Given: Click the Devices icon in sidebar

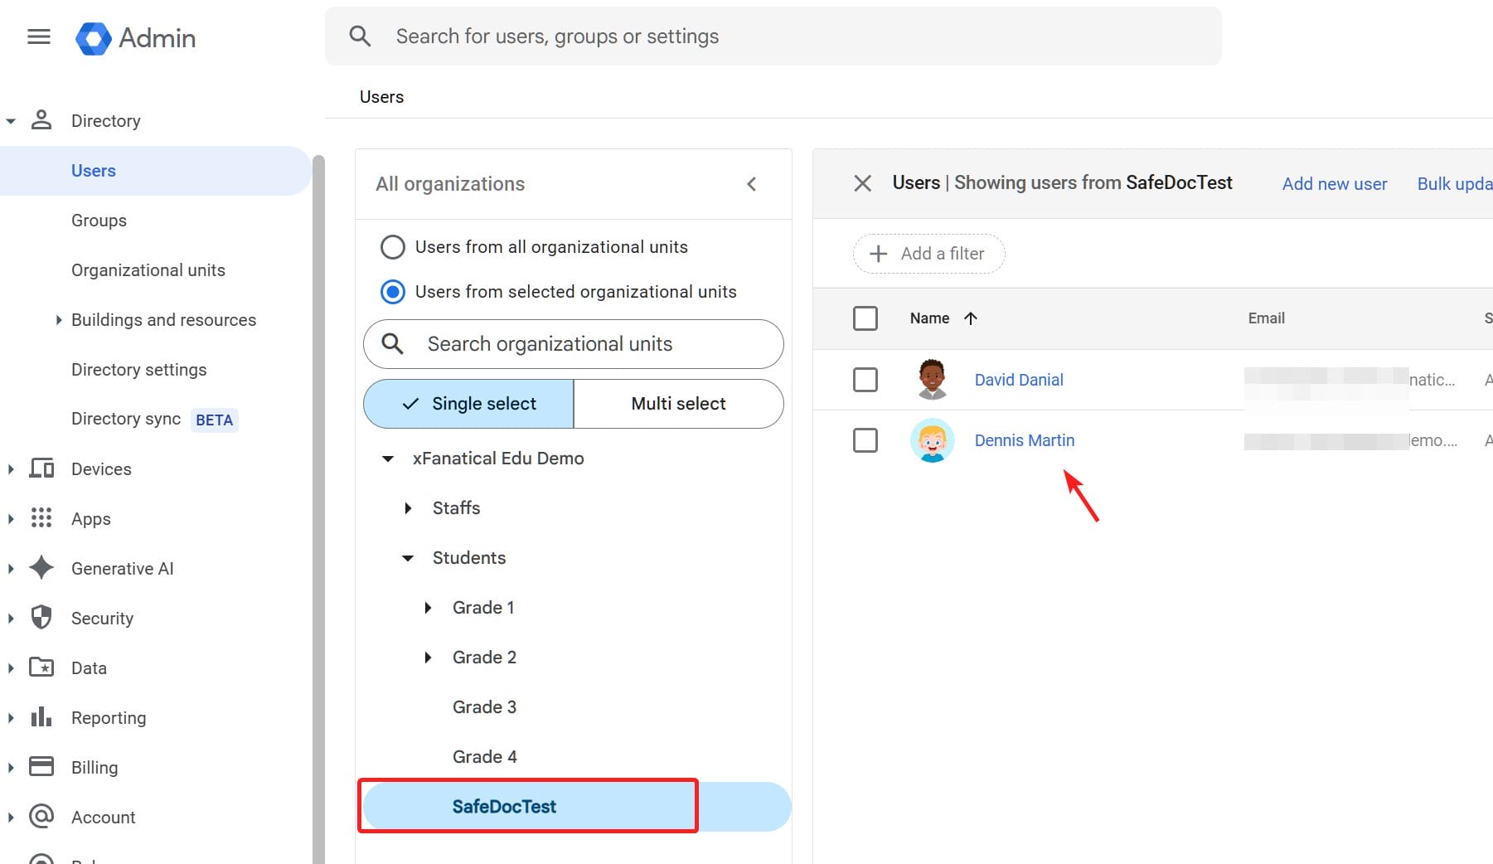Looking at the screenshot, I should click(41, 468).
